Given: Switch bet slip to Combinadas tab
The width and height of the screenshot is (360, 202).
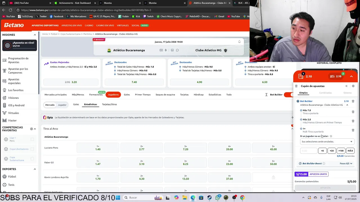Looking at the screenshot, I should point(325,93).
